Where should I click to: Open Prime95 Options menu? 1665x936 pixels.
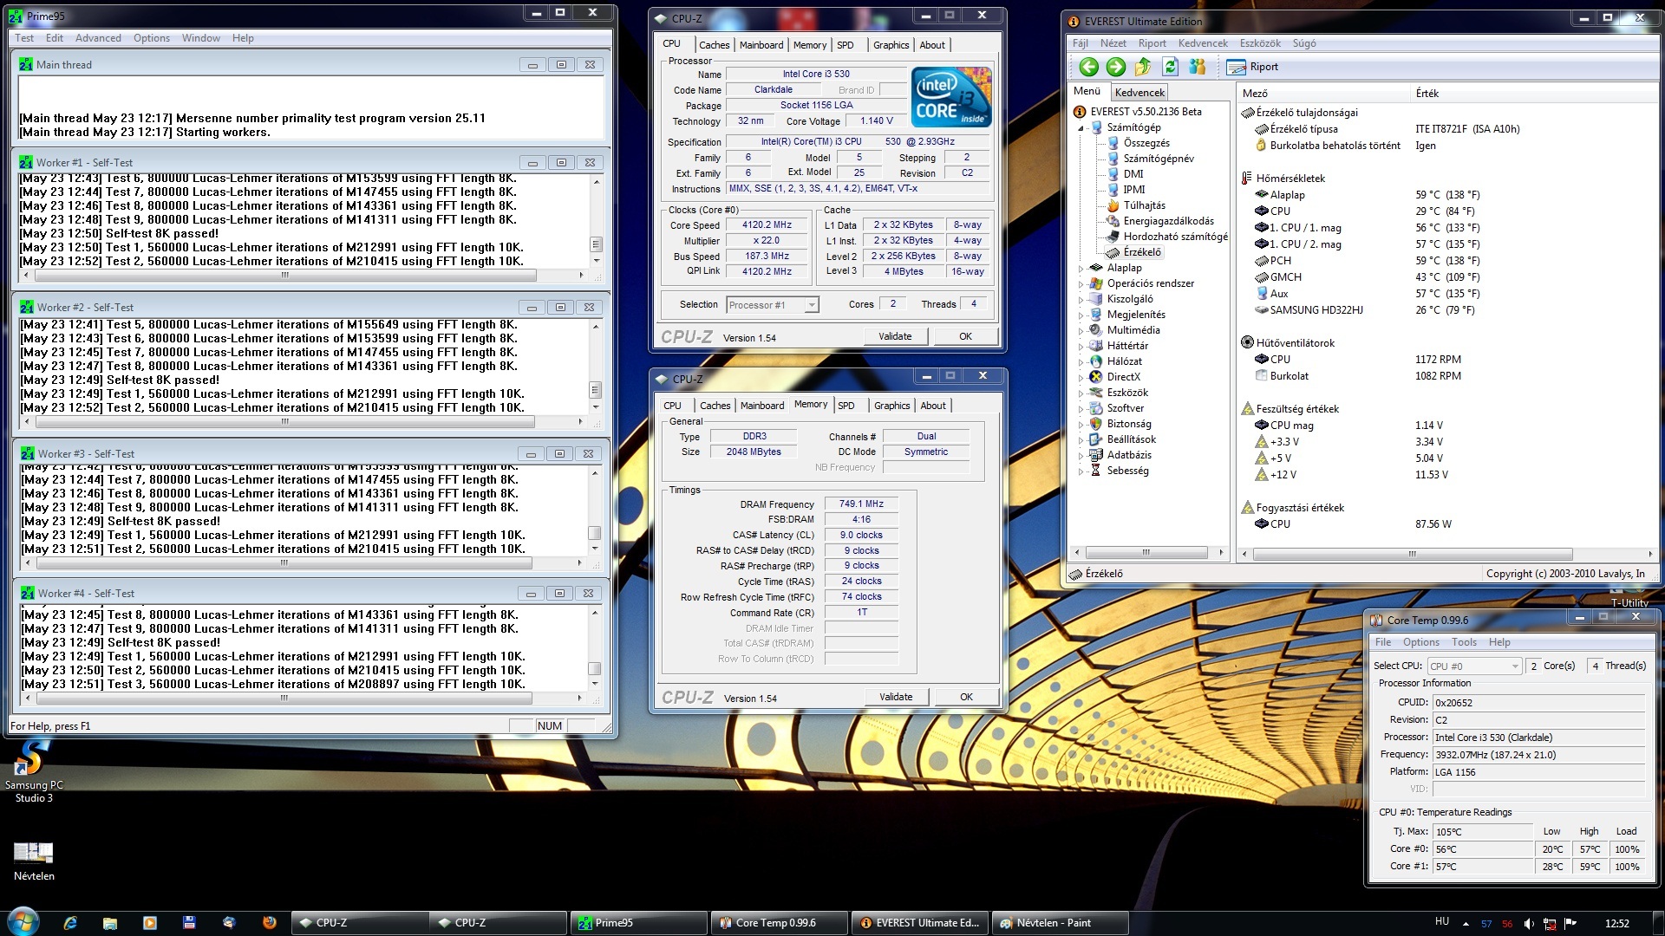pos(152,38)
